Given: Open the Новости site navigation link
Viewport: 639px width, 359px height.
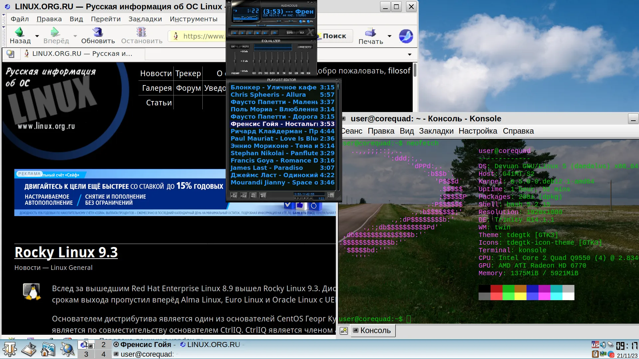Looking at the screenshot, I should click(x=156, y=73).
